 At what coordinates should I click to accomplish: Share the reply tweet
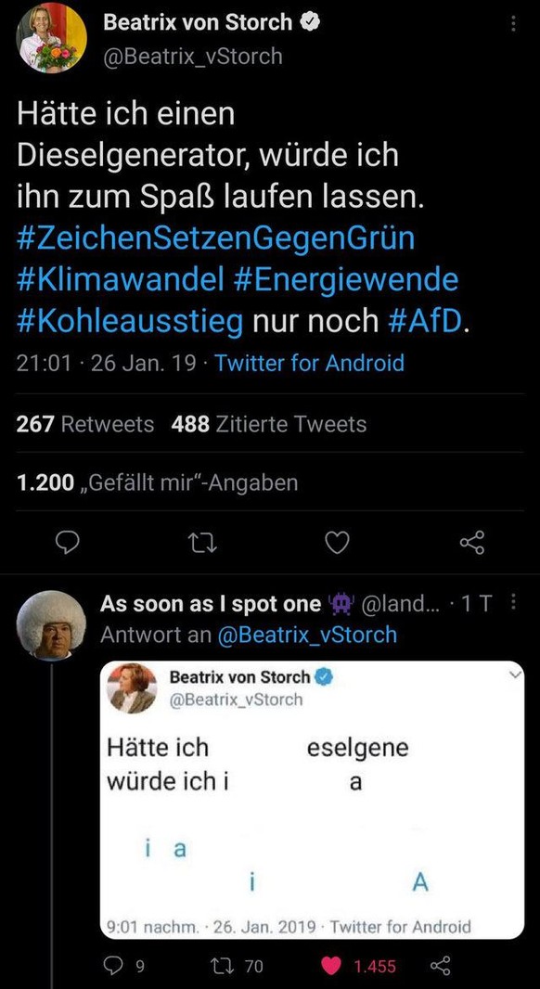click(x=440, y=965)
